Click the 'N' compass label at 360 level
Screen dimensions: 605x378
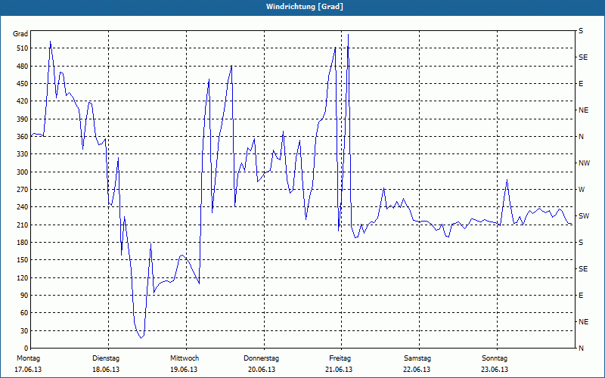pos(581,137)
